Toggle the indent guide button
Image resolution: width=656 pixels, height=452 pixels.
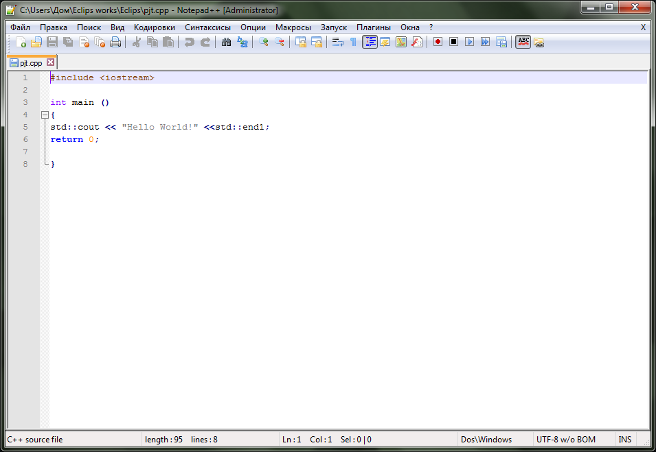click(x=370, y=43)
